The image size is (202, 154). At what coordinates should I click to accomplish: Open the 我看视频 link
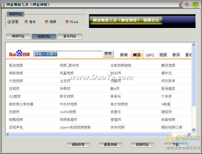[168, 120]
